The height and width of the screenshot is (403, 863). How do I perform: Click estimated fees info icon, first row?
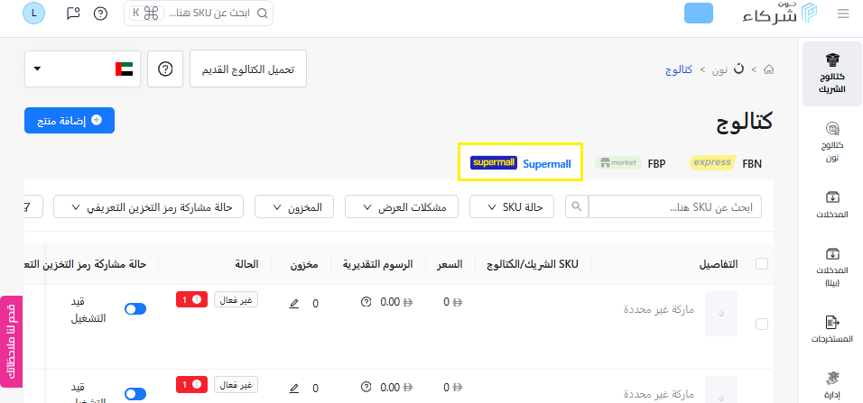point(366,302)
